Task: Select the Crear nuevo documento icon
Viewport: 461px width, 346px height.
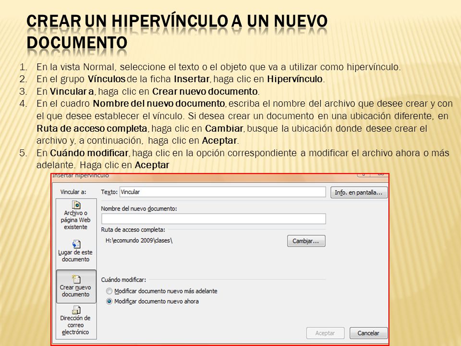Action: point(76,279)
